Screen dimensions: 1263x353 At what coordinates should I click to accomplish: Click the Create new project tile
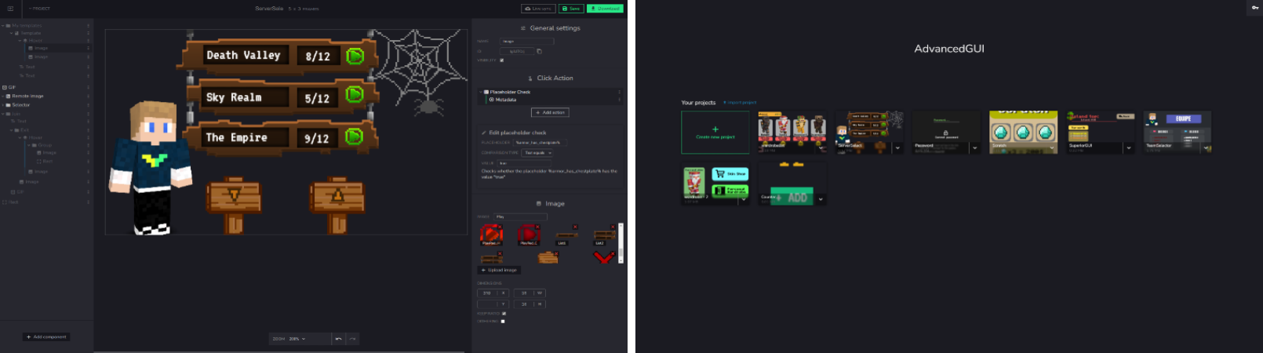(x=715, y=132)
